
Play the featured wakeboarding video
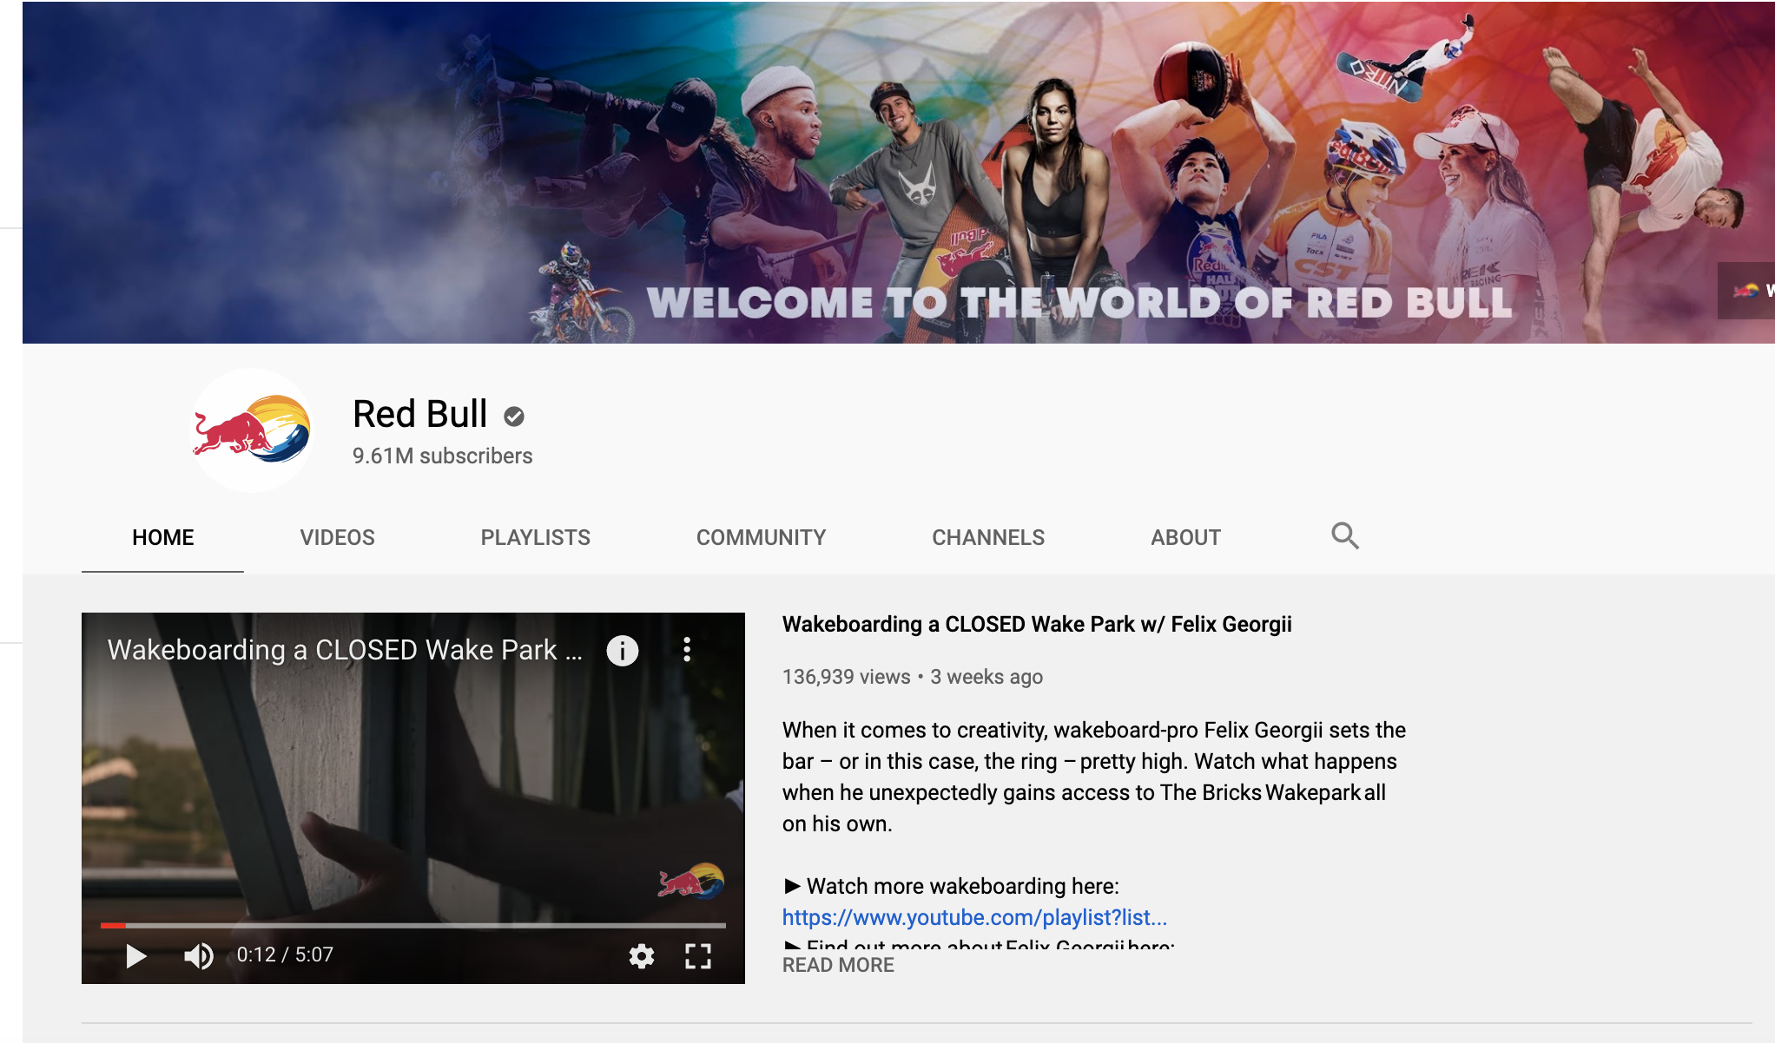[136, 955]
